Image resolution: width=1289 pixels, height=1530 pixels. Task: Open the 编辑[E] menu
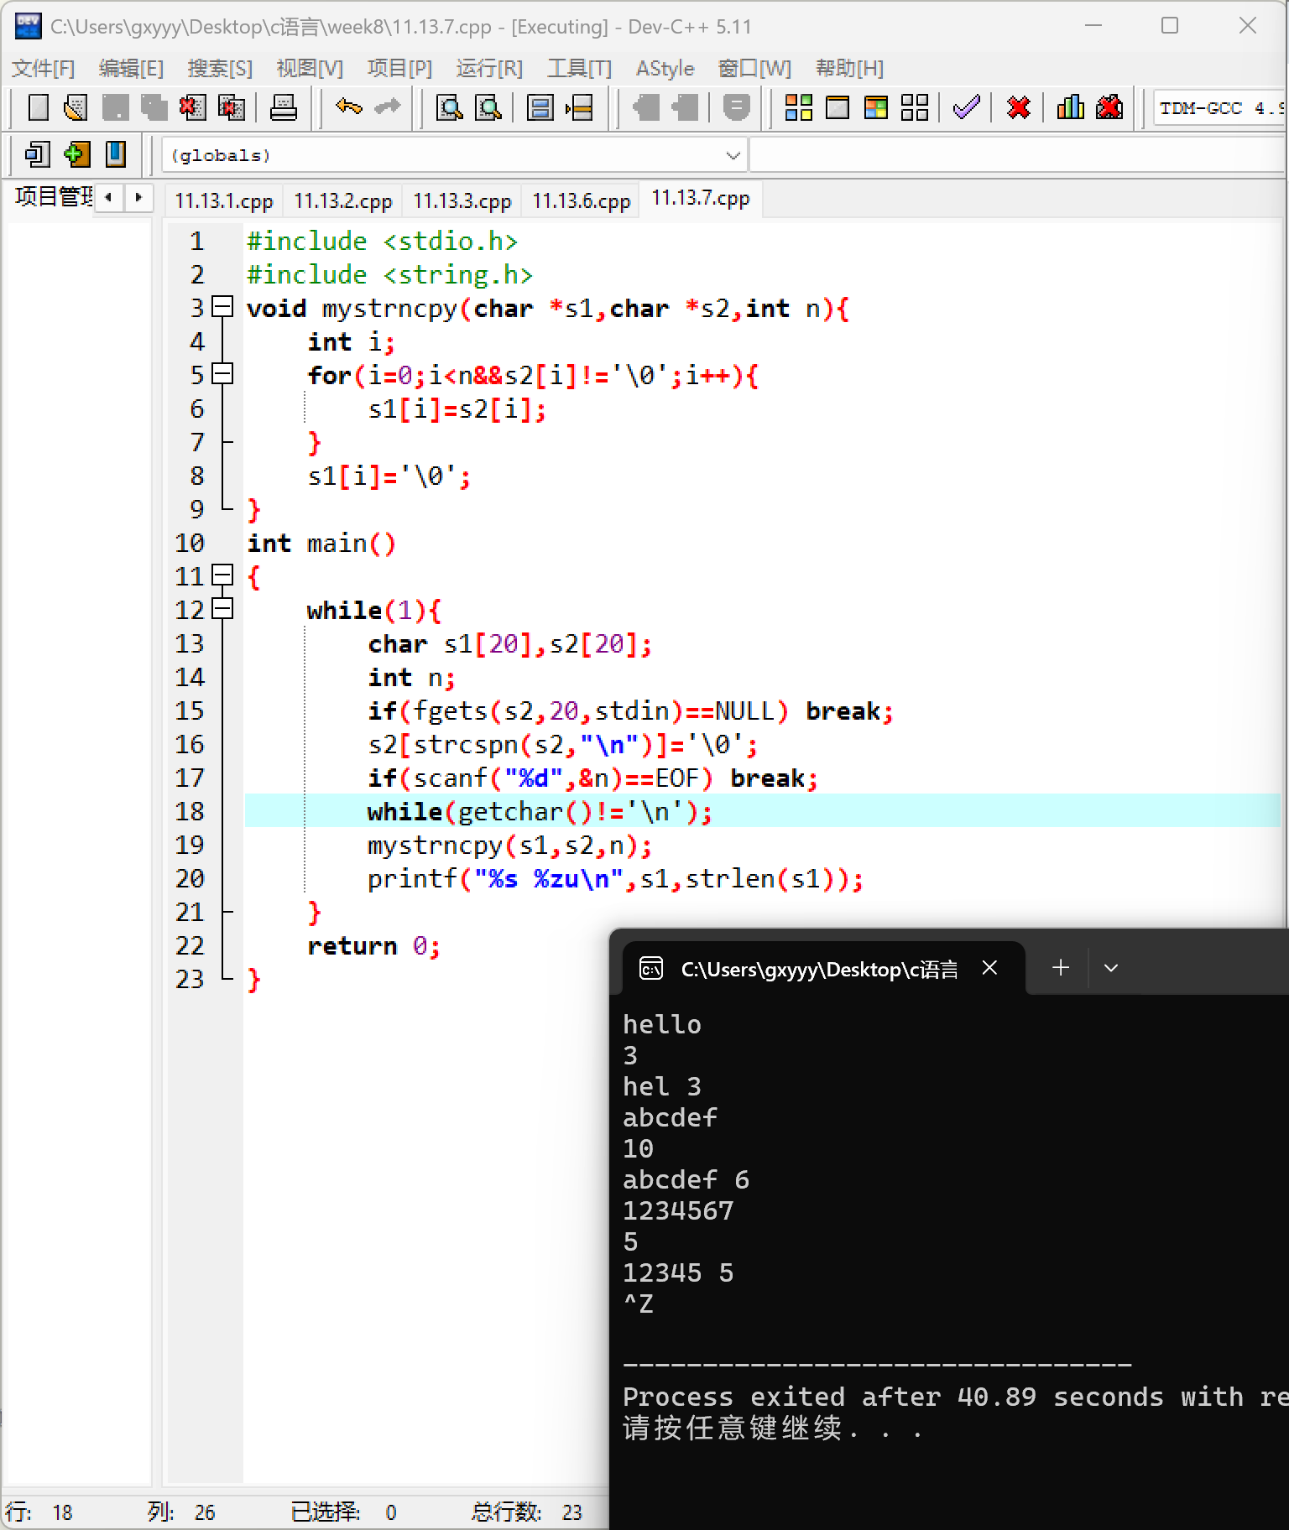click(x=131, y=68)
